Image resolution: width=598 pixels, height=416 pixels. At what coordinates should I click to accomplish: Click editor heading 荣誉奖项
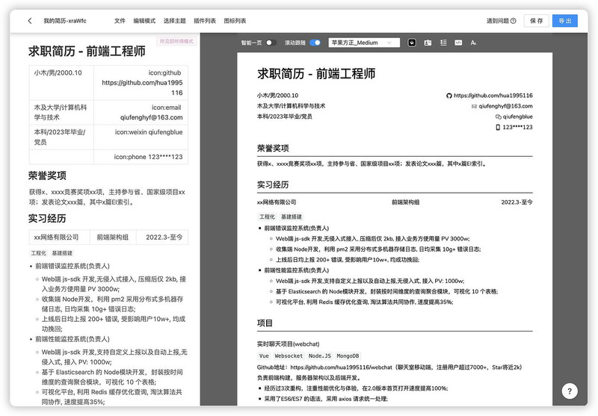[47, 176]
